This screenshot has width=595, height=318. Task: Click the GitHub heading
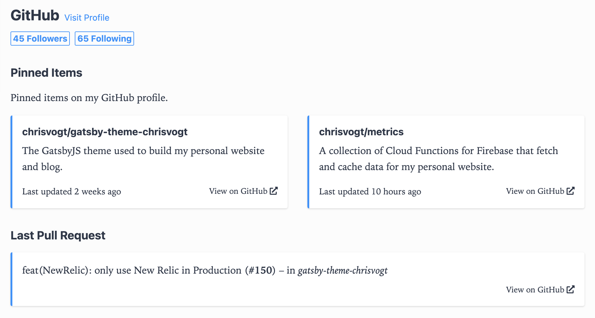click(35, 15)
